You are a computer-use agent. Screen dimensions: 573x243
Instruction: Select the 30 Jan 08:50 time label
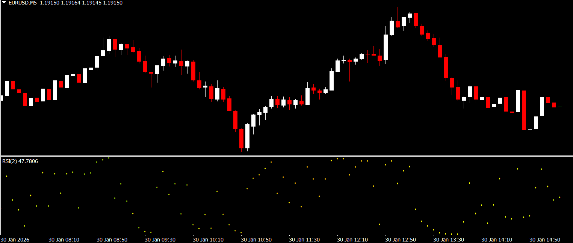click(x=112, y=239)
